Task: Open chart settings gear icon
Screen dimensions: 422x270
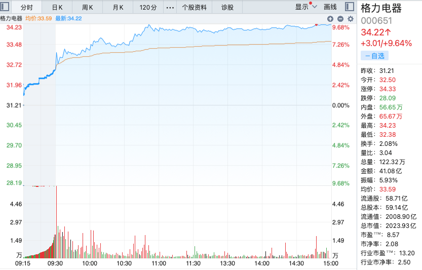Action: pos(351,19)
